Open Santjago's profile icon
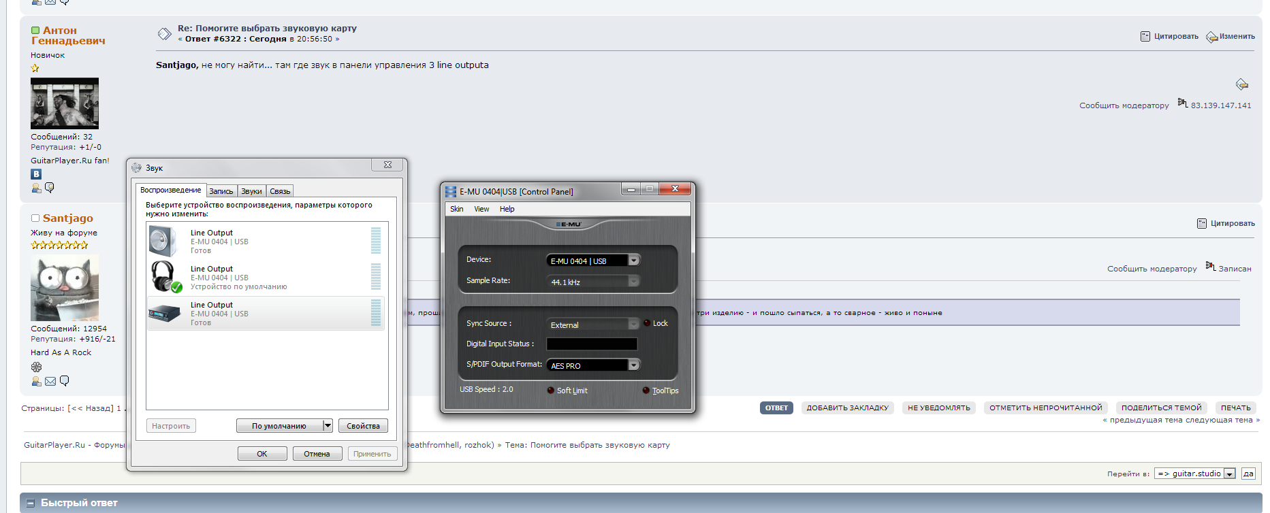The image size is (1270, 513). (x=36, y=382)
